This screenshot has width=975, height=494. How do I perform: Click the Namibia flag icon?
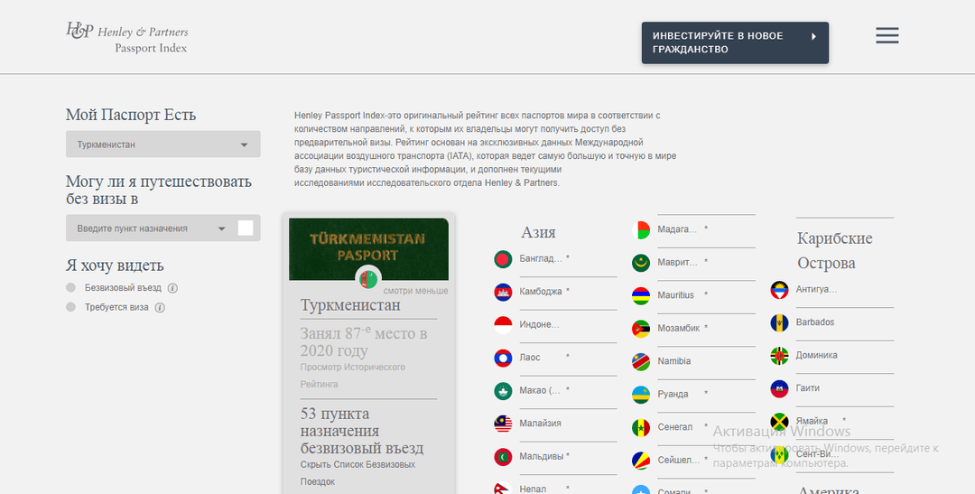pyautogui.click(x=641, y=361)
